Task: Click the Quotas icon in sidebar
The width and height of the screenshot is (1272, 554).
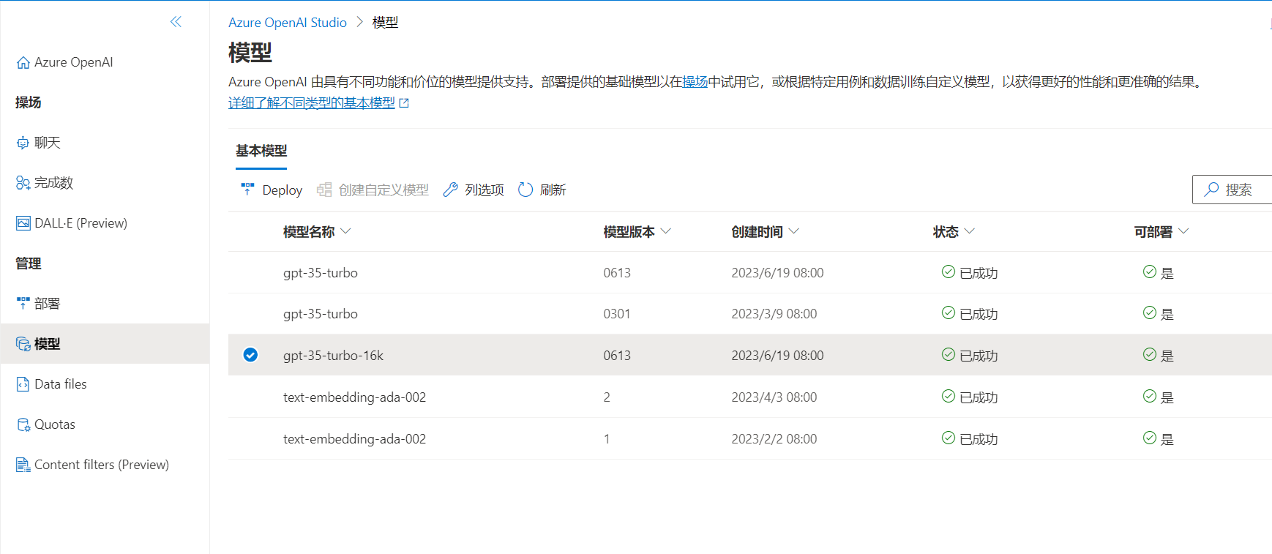Action: [x=23, y=424]
